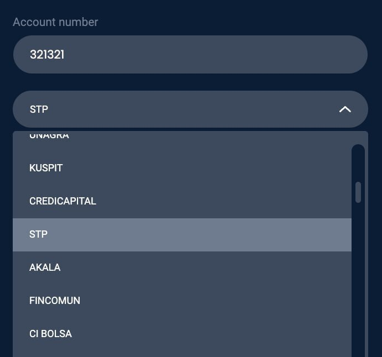
Task: Click the selected STP value in the combo box
Action: tap(39, 109)
